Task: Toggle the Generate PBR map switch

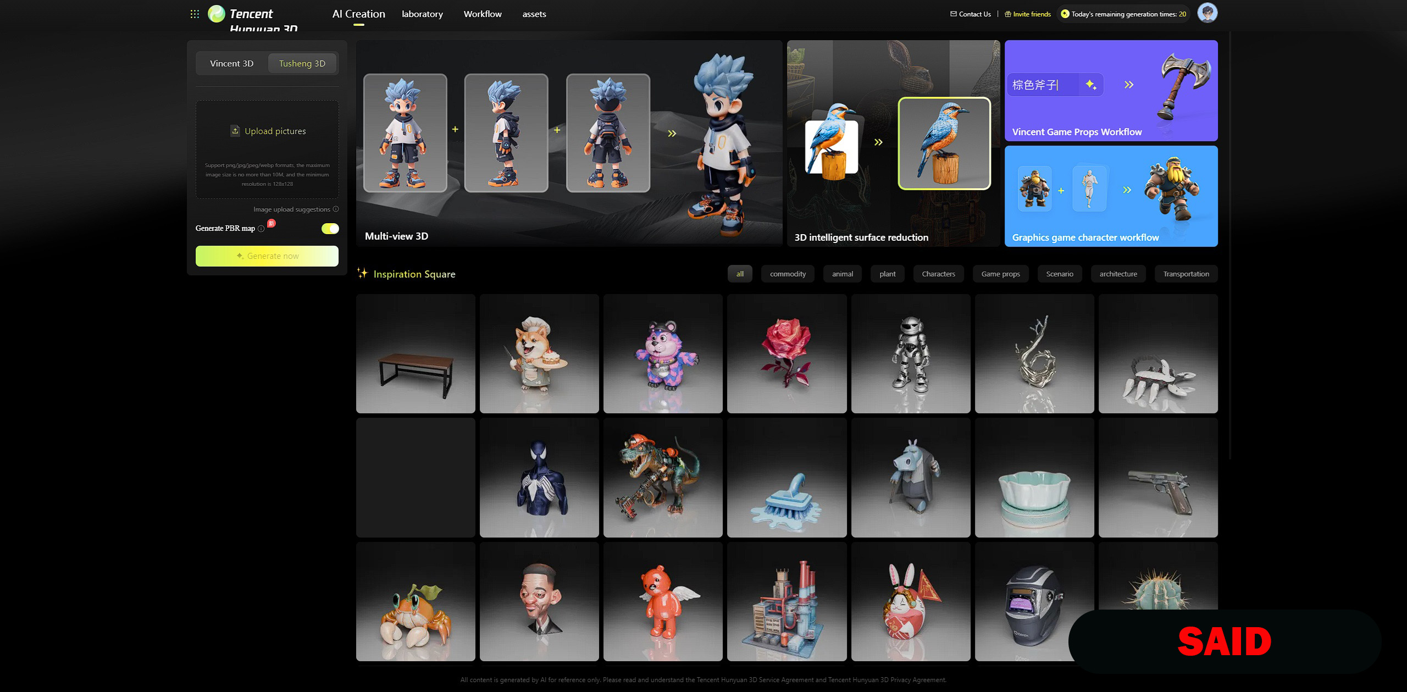Action: [330, 228]
